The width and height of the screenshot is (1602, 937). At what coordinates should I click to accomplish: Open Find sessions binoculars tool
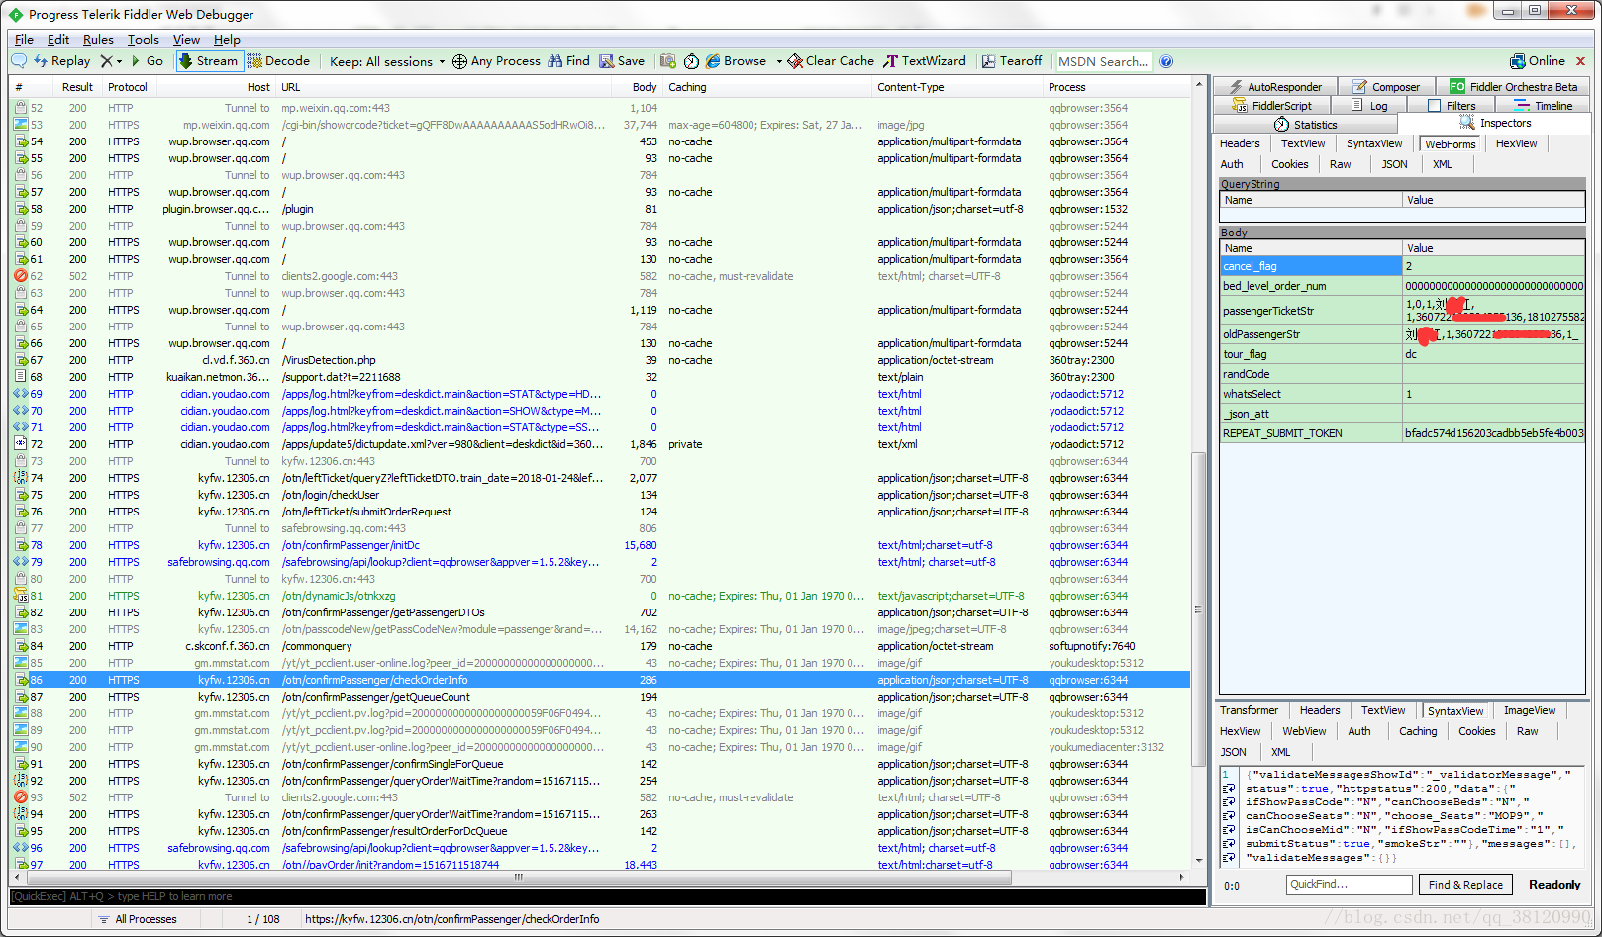click(x=569, y=61)
